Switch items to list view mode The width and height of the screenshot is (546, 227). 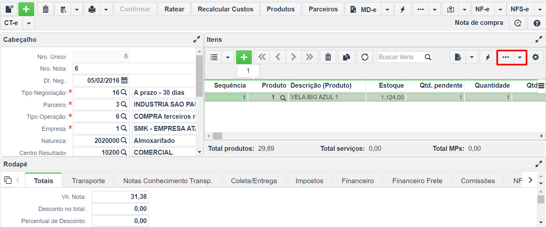coord(214,57)
